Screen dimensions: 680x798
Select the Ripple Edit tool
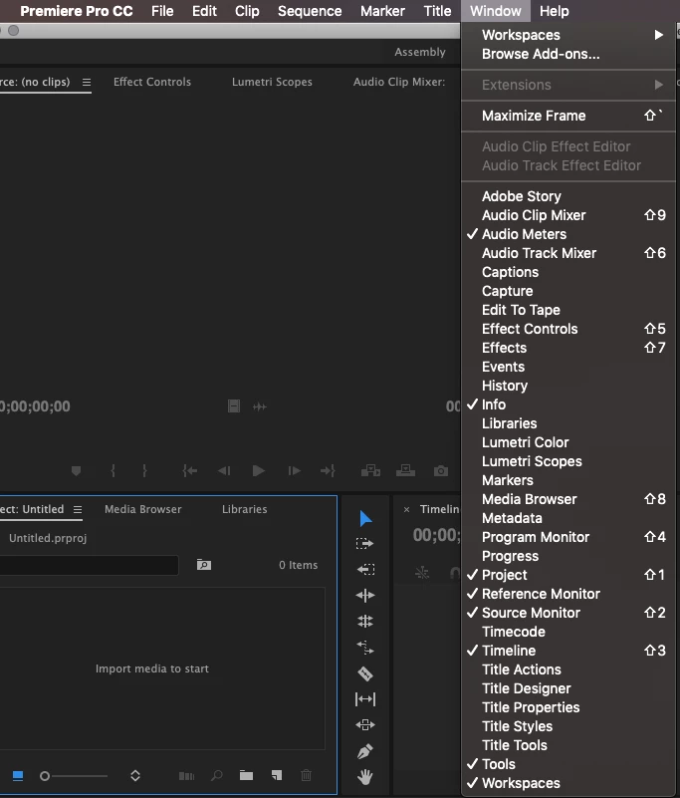click(x=365, y=595)
